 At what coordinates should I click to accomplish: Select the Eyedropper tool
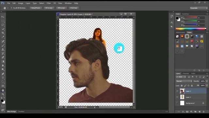(x=3, y=37)
